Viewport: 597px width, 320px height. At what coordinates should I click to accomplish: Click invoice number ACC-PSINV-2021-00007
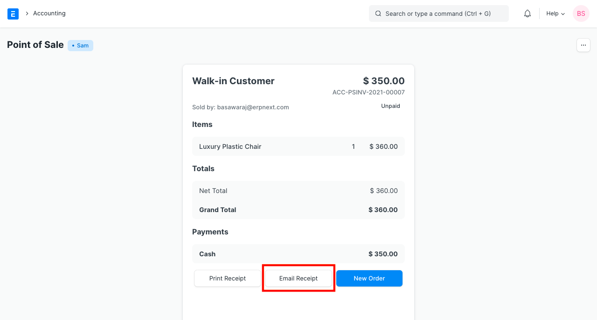click(x=368, y=92)
